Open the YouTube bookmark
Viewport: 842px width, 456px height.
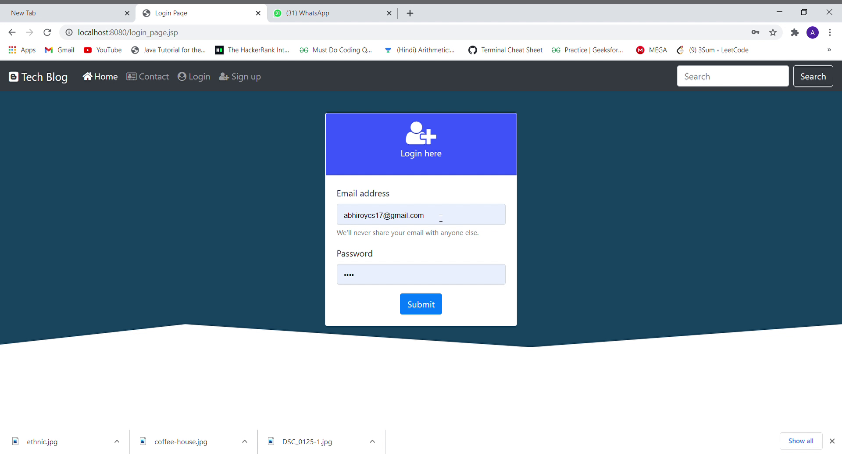tap(103, 50)
